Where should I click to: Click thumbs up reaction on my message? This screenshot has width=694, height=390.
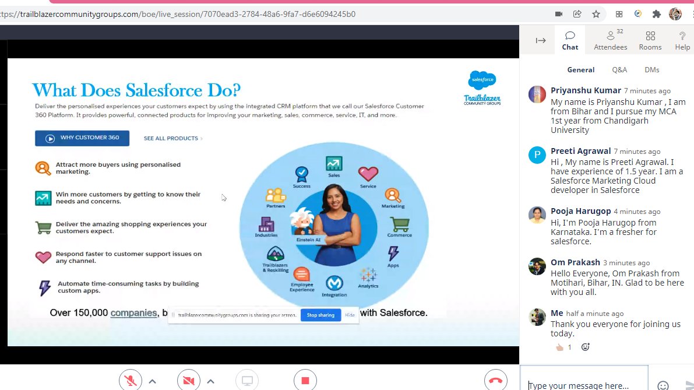(563, 347)
